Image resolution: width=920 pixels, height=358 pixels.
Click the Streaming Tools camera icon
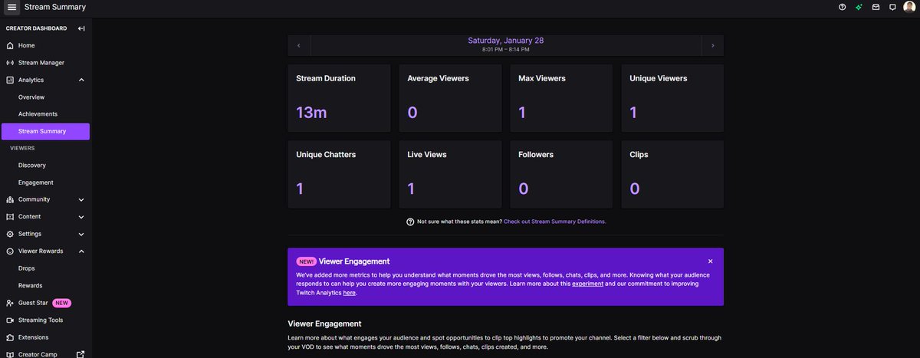click(x=10, y=320)
